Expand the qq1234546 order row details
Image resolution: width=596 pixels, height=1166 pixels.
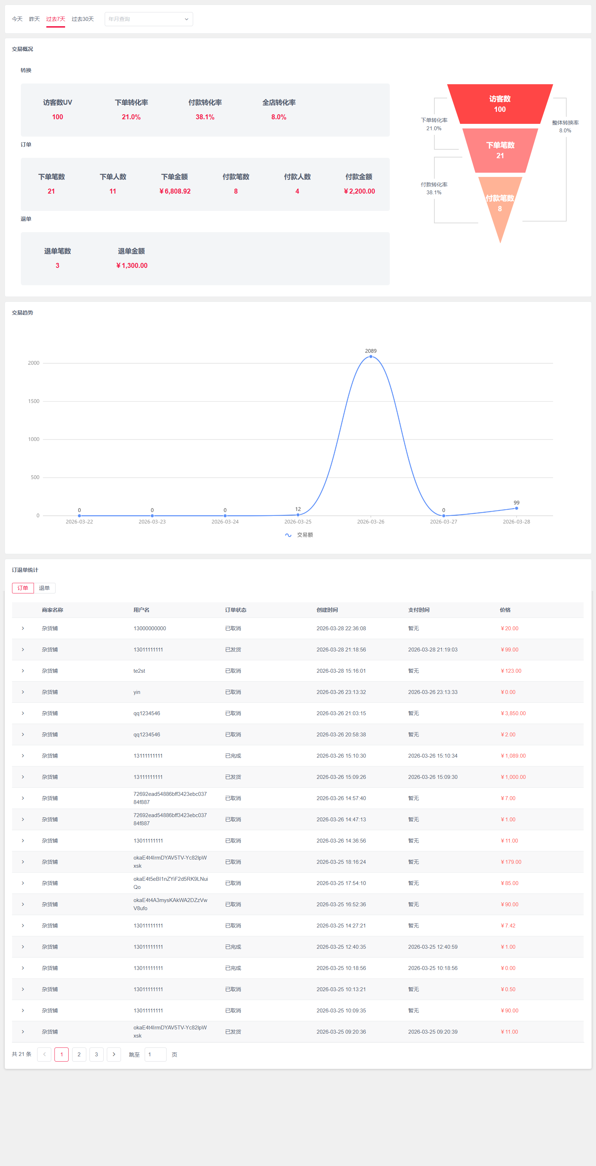23,713
